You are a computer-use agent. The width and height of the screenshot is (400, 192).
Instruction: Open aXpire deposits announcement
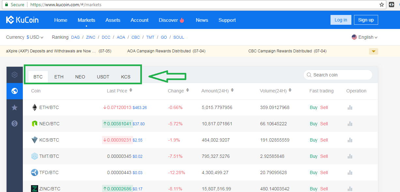pyautogui.click(x=59, y=51)
